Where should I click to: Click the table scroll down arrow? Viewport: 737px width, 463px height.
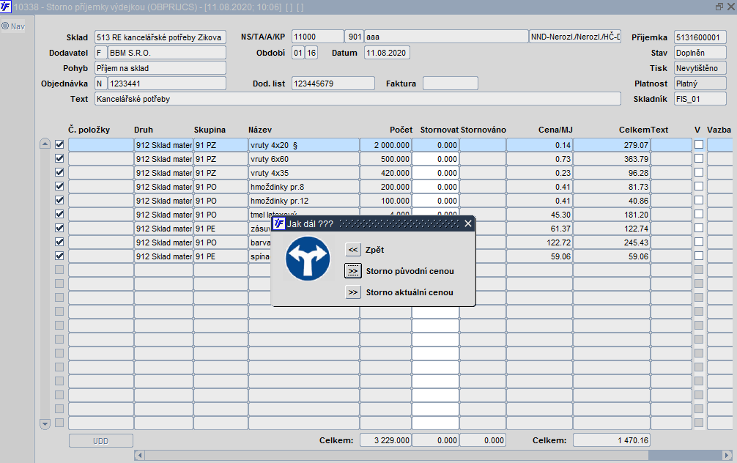click(x=45, y=424)
